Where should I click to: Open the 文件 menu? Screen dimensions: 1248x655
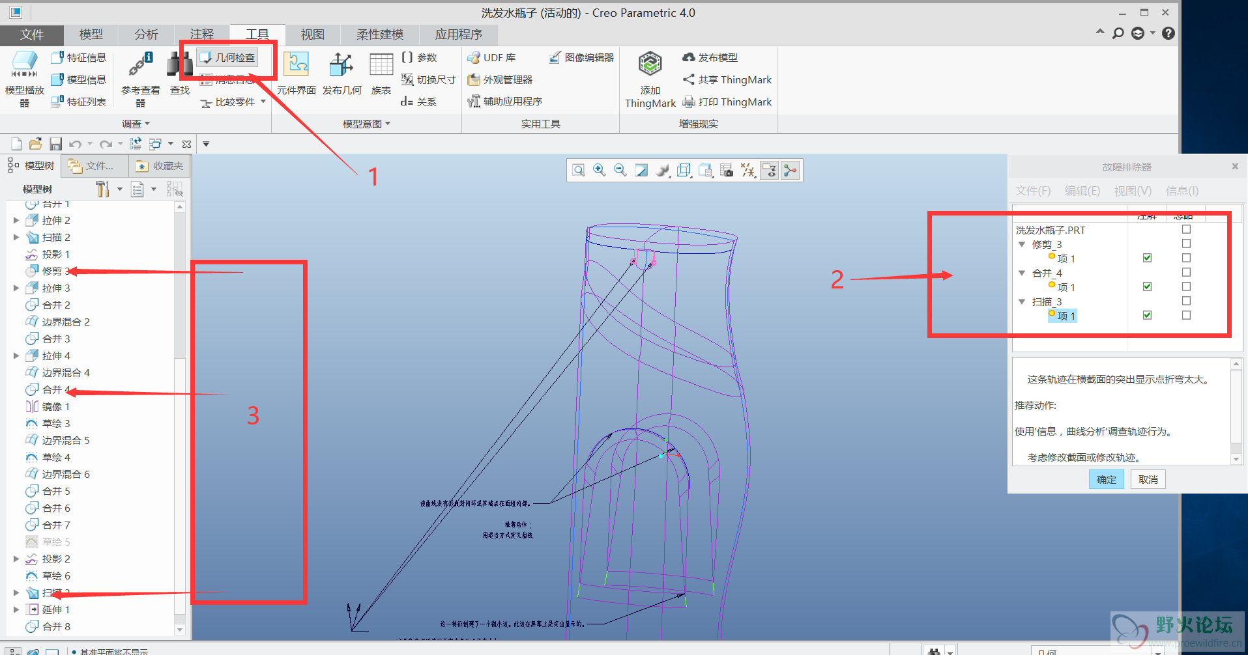(31, 35)
